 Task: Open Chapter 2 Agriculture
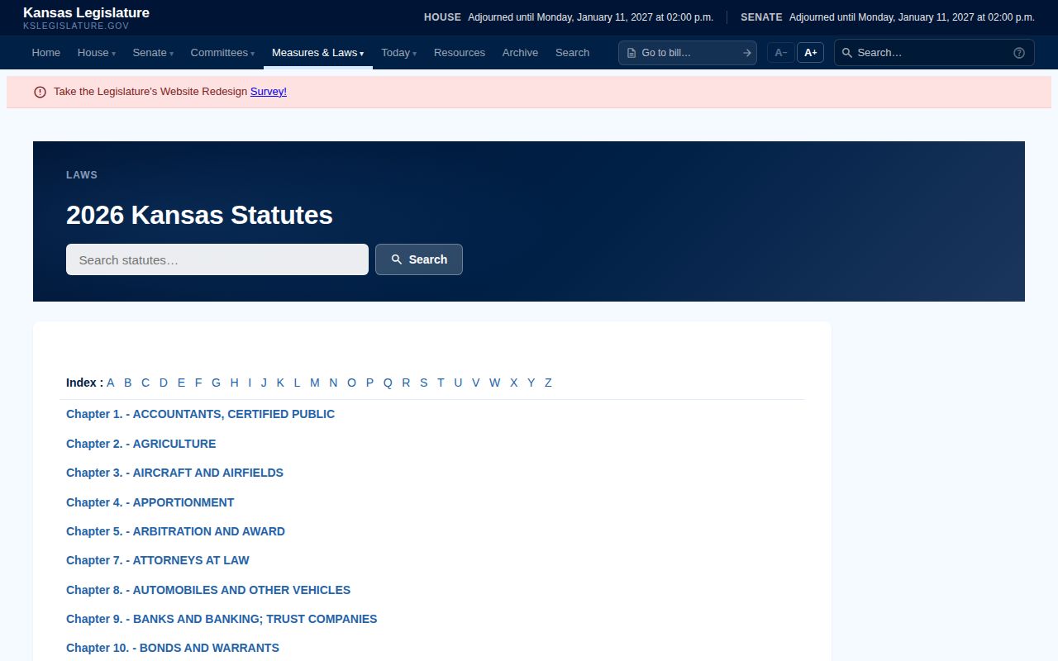tap(141, 444)
